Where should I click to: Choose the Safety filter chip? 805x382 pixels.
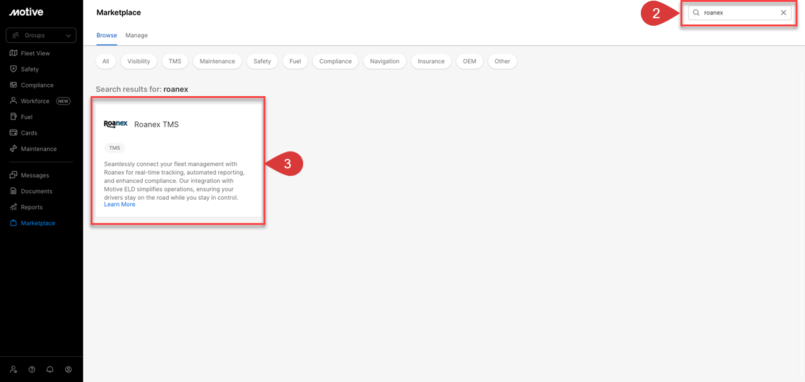[262, 62]
